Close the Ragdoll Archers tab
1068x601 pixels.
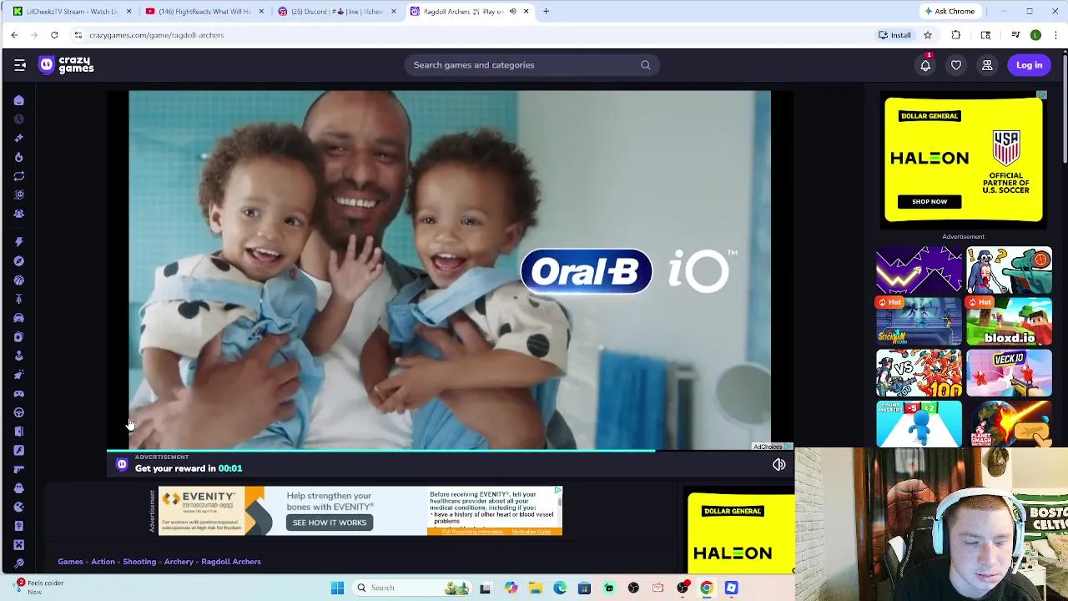(526, 12)
